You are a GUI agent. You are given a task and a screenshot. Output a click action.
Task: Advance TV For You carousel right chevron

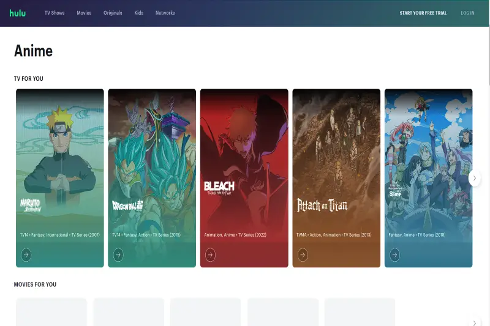tap(474, 178)
